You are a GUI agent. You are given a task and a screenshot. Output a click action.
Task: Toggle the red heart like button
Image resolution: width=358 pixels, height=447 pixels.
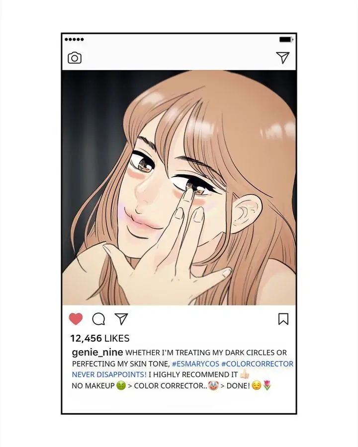click(x=76, y=319)
